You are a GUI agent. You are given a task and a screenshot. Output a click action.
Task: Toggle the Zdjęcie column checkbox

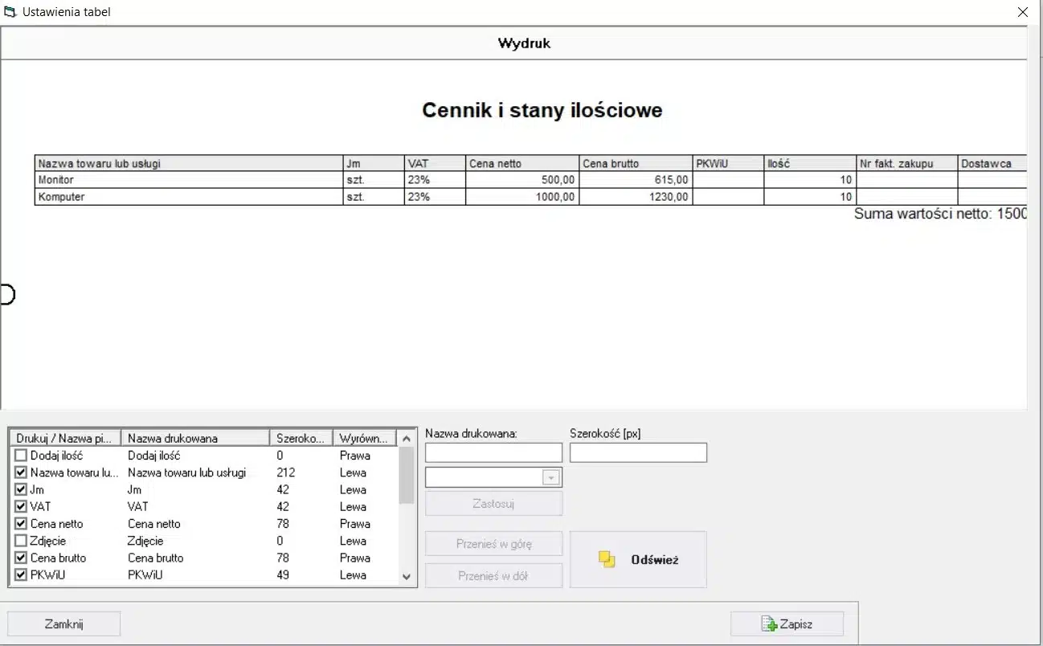[22, 541]
